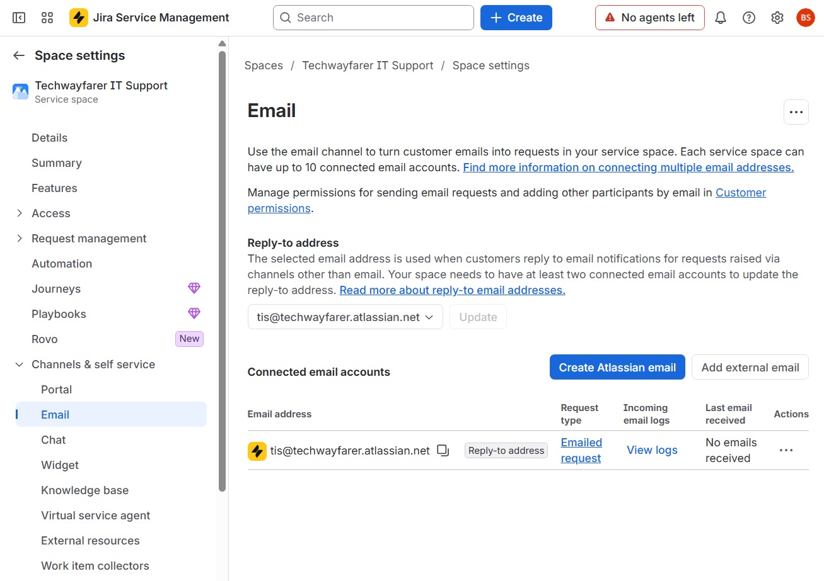The height and width of the screenshot is (581, 824).
Task: Collapse the Channels & self service section
Action: pos(20,364)
